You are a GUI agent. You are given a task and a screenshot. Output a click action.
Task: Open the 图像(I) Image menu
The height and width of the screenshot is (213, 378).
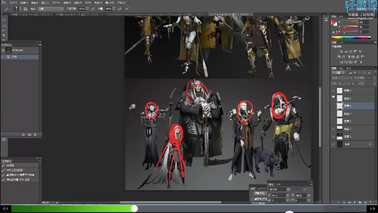34,3
